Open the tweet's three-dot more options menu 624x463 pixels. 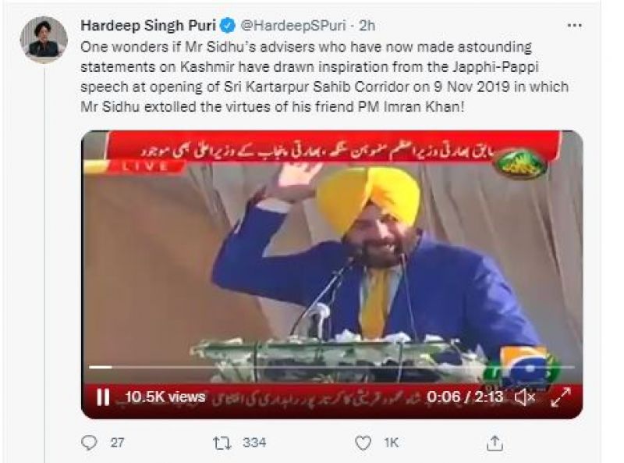tap(574, 26)
